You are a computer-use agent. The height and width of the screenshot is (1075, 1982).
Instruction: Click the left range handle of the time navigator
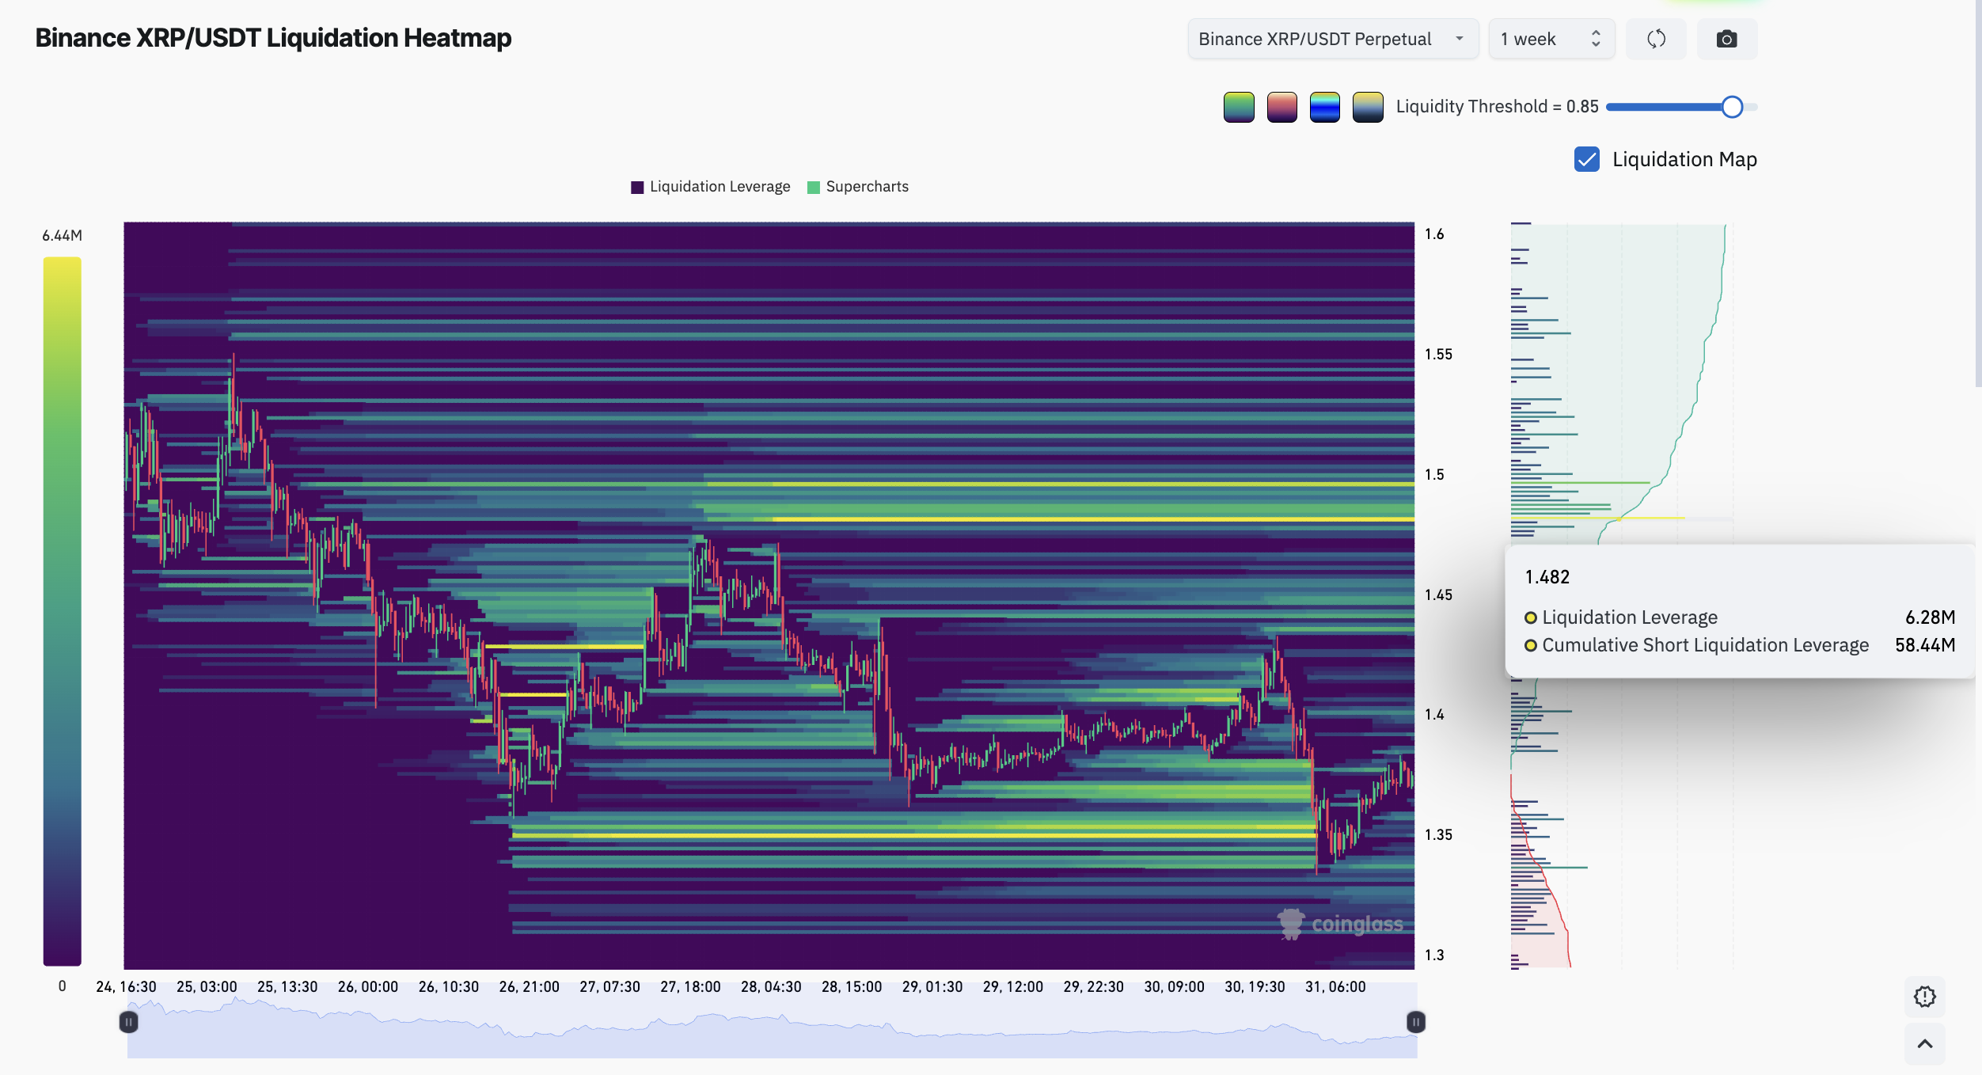pos(128,1022)
